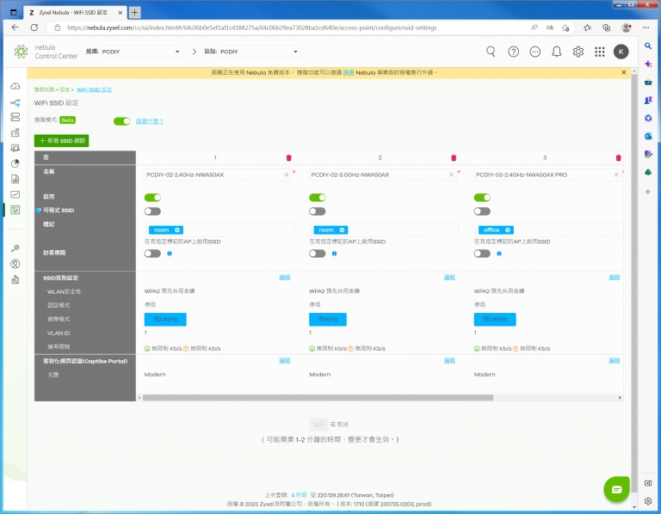The width and height of the screenshot is (661, 514).
Task: Toggle enabled switch for PCDIY-02-2.4GHz-NWA50AX
Action: pos(152,198)
